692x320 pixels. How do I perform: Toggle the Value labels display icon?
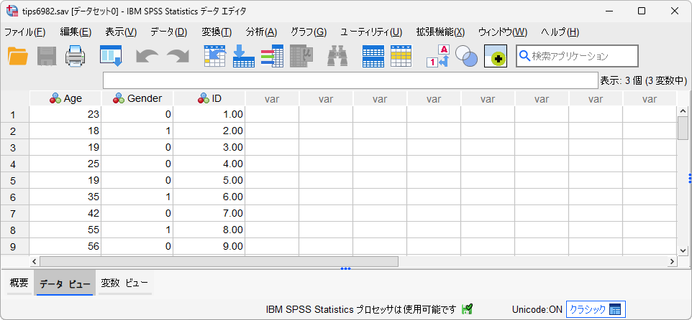437,56
